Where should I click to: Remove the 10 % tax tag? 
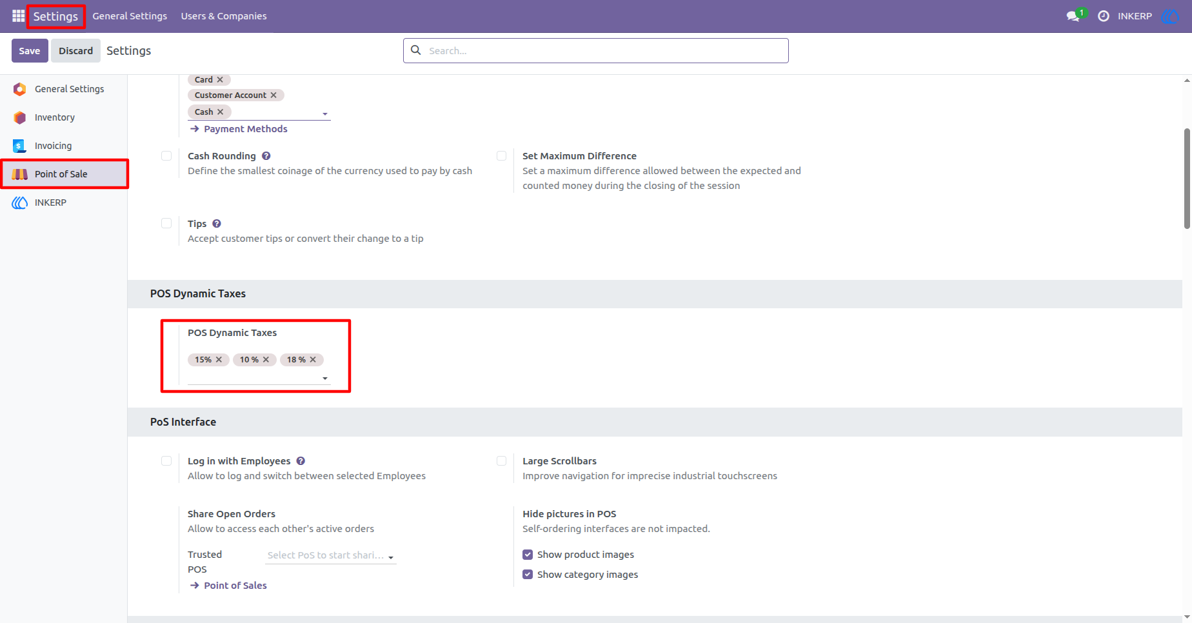point(266,359)
